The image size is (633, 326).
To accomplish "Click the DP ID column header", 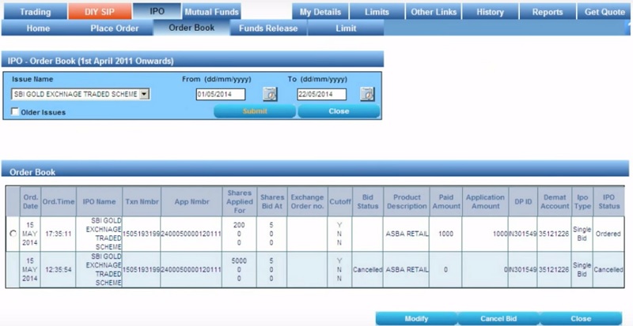I will click(x=523, y=201).
